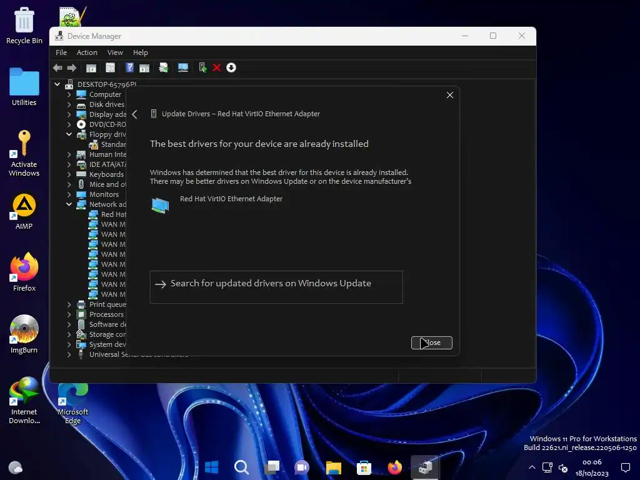Expand the Computer category

[x=69, y=95]
